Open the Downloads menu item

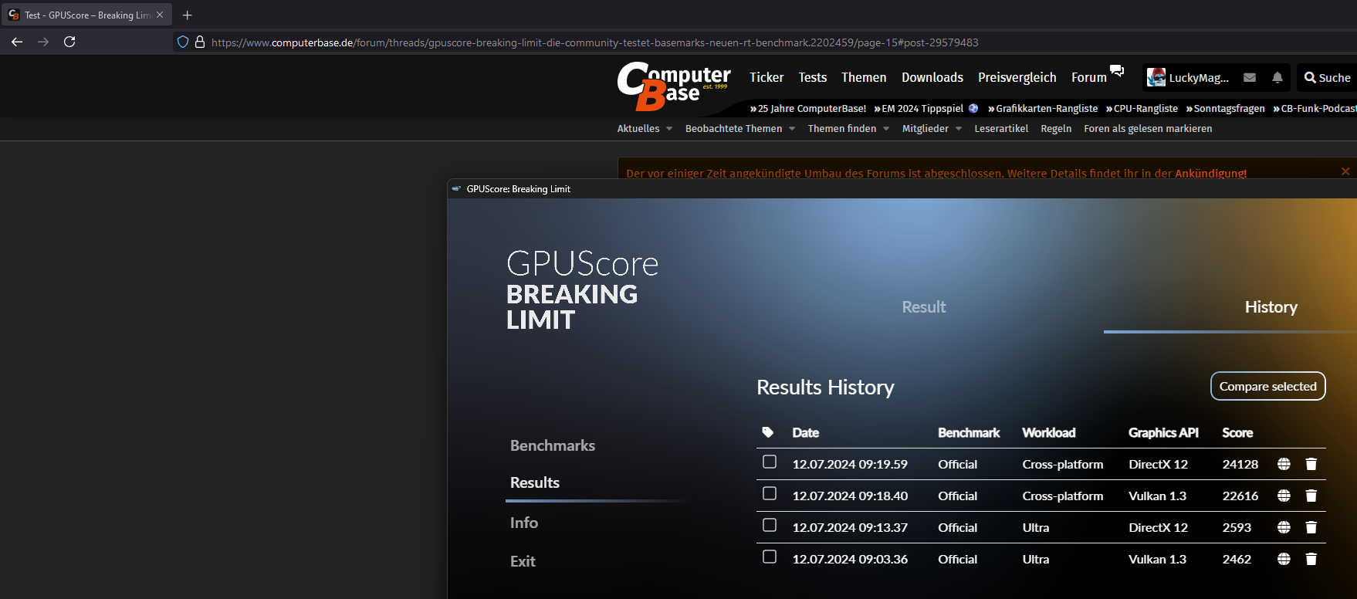(932, 77)
